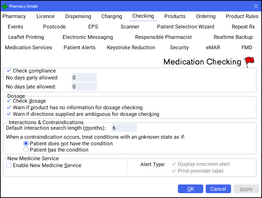Enable New Medicine Service checkbox
This screenshot has width=262, height=198.
coord(9,165)
